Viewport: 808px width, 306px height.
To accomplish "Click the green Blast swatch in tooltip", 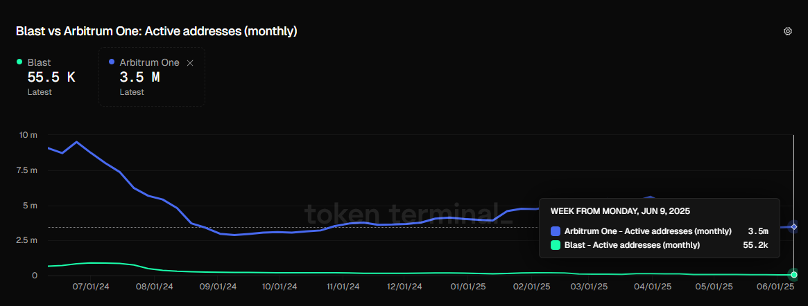I will (x=555, y=245).
